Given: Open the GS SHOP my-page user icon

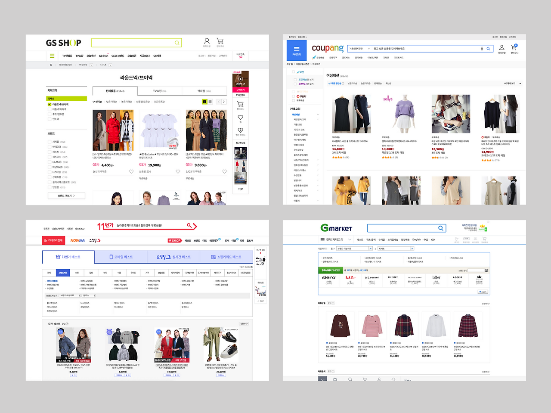Looking at the screenshot, I should tap(207, 41).
